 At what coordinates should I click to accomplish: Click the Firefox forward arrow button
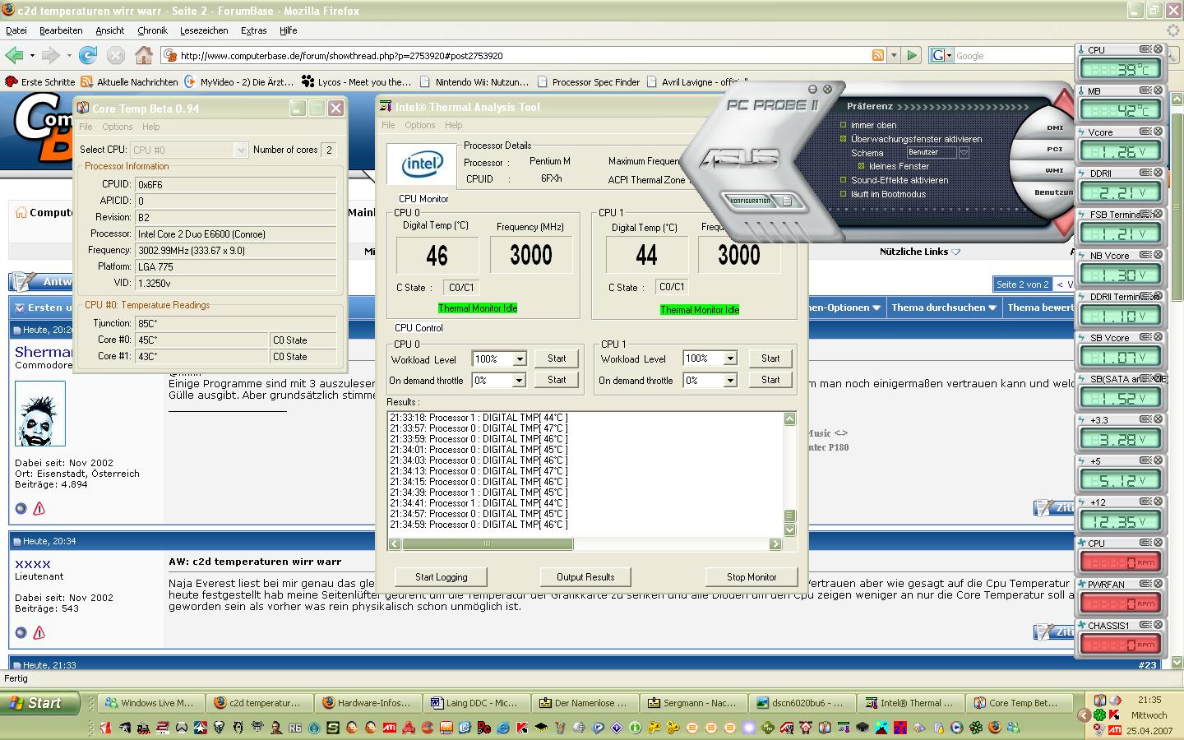click(x=50, y=55)
